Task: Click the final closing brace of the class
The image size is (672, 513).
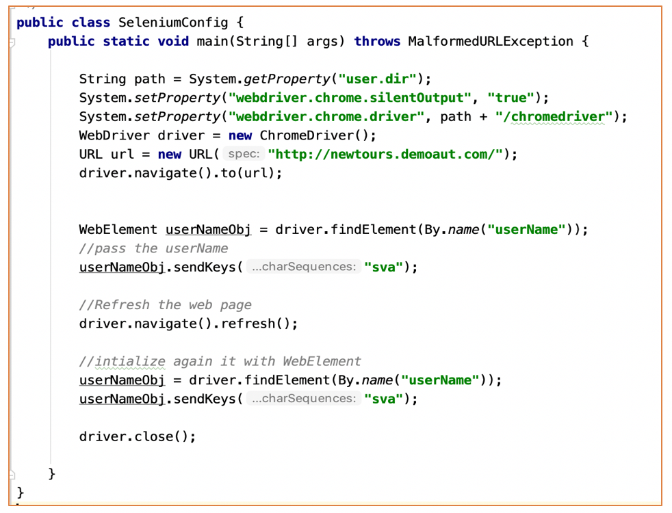Action: 20,493
